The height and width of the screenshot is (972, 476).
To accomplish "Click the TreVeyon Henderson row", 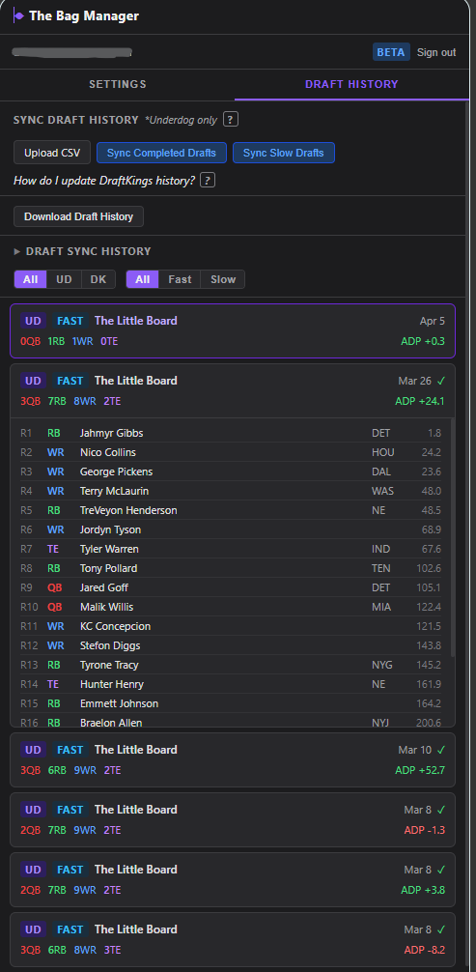I will [x=231, y=510].
